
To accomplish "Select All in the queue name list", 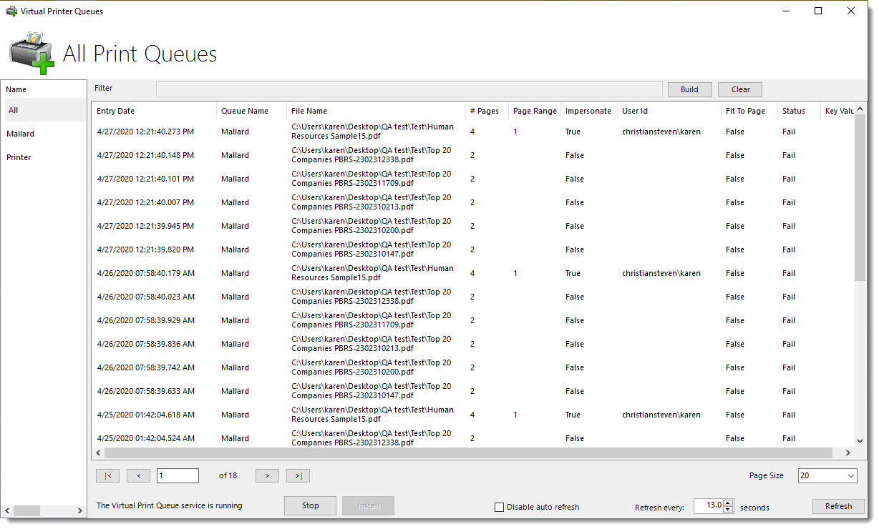I will (13, 110).
